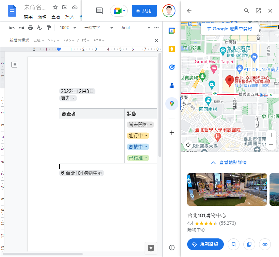Click the info icon at side panel bottom
This screenshot has height=257, width=279.
(172, 248)
